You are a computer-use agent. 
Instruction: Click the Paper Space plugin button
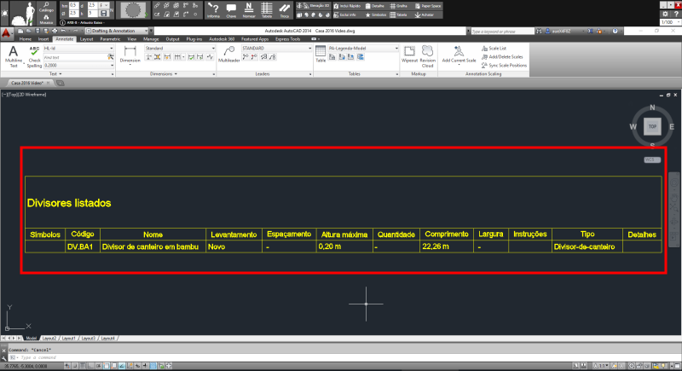(428, 6)
